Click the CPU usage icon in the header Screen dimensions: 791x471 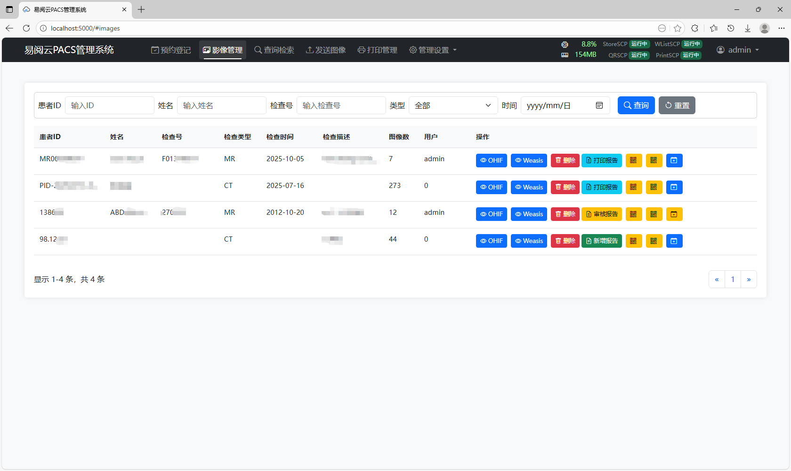coord(565,44)
